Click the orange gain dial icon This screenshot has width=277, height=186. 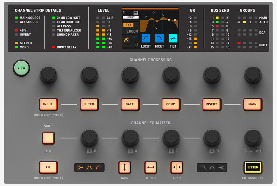coord(128,41)
